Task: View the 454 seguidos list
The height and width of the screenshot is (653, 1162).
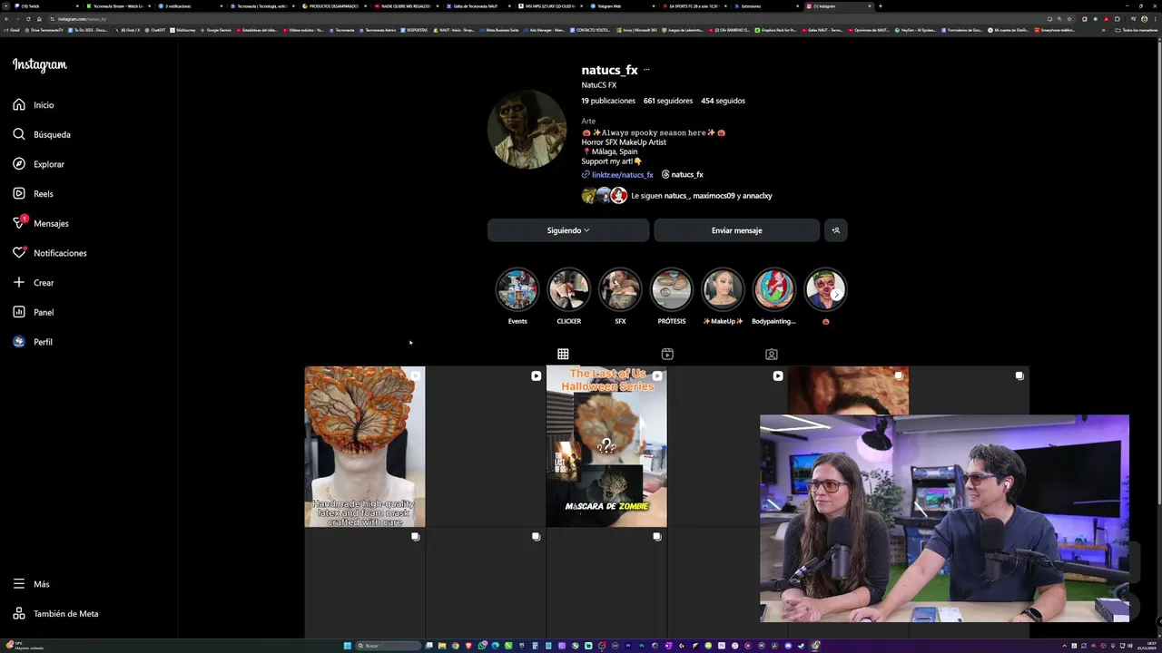Action: tap(723, 101)
